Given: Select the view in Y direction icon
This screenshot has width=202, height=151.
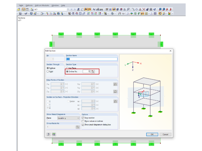Looking at the screenshot, I should (x=92, y=14).
